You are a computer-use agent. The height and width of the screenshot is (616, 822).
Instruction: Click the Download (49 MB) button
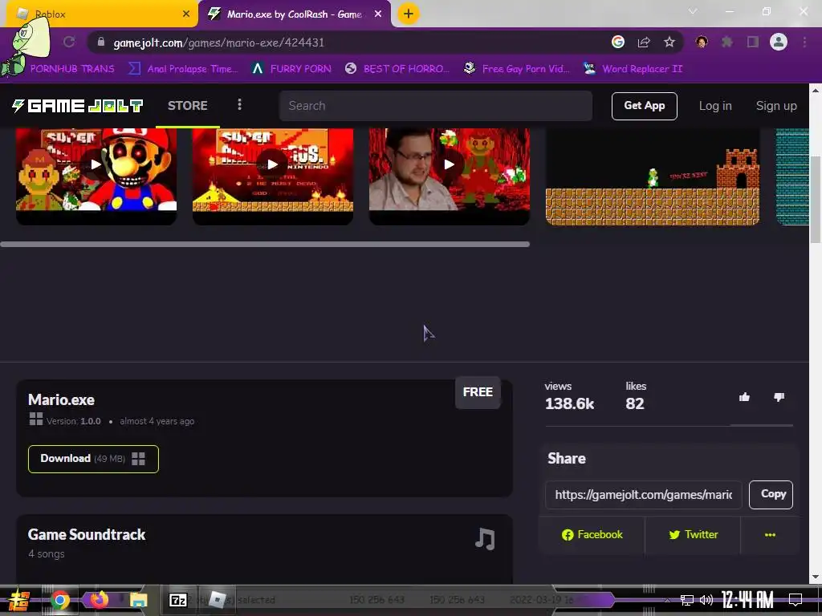pos(93,459)
